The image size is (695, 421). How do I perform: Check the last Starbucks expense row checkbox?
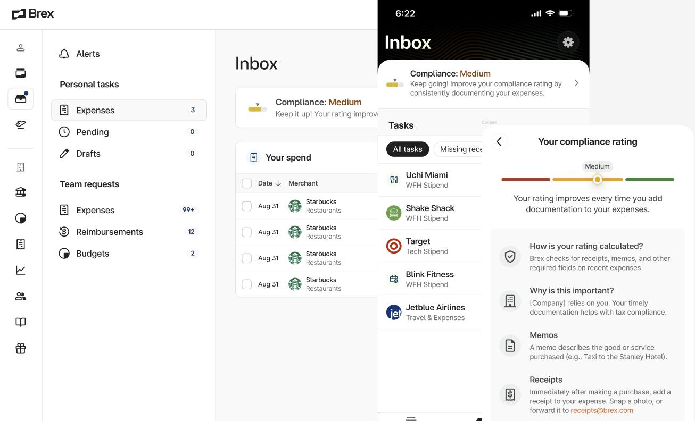click(x=246, y=284)
